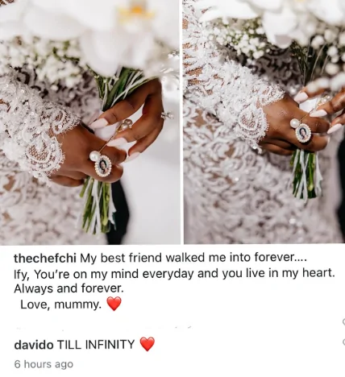The width and height of the screenshot is (345, 377).
Task: Open davido profile from comment username
Action: coord(33,345)
